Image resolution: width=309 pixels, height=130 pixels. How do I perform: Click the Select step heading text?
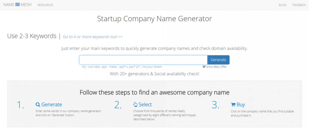(145, 105)
